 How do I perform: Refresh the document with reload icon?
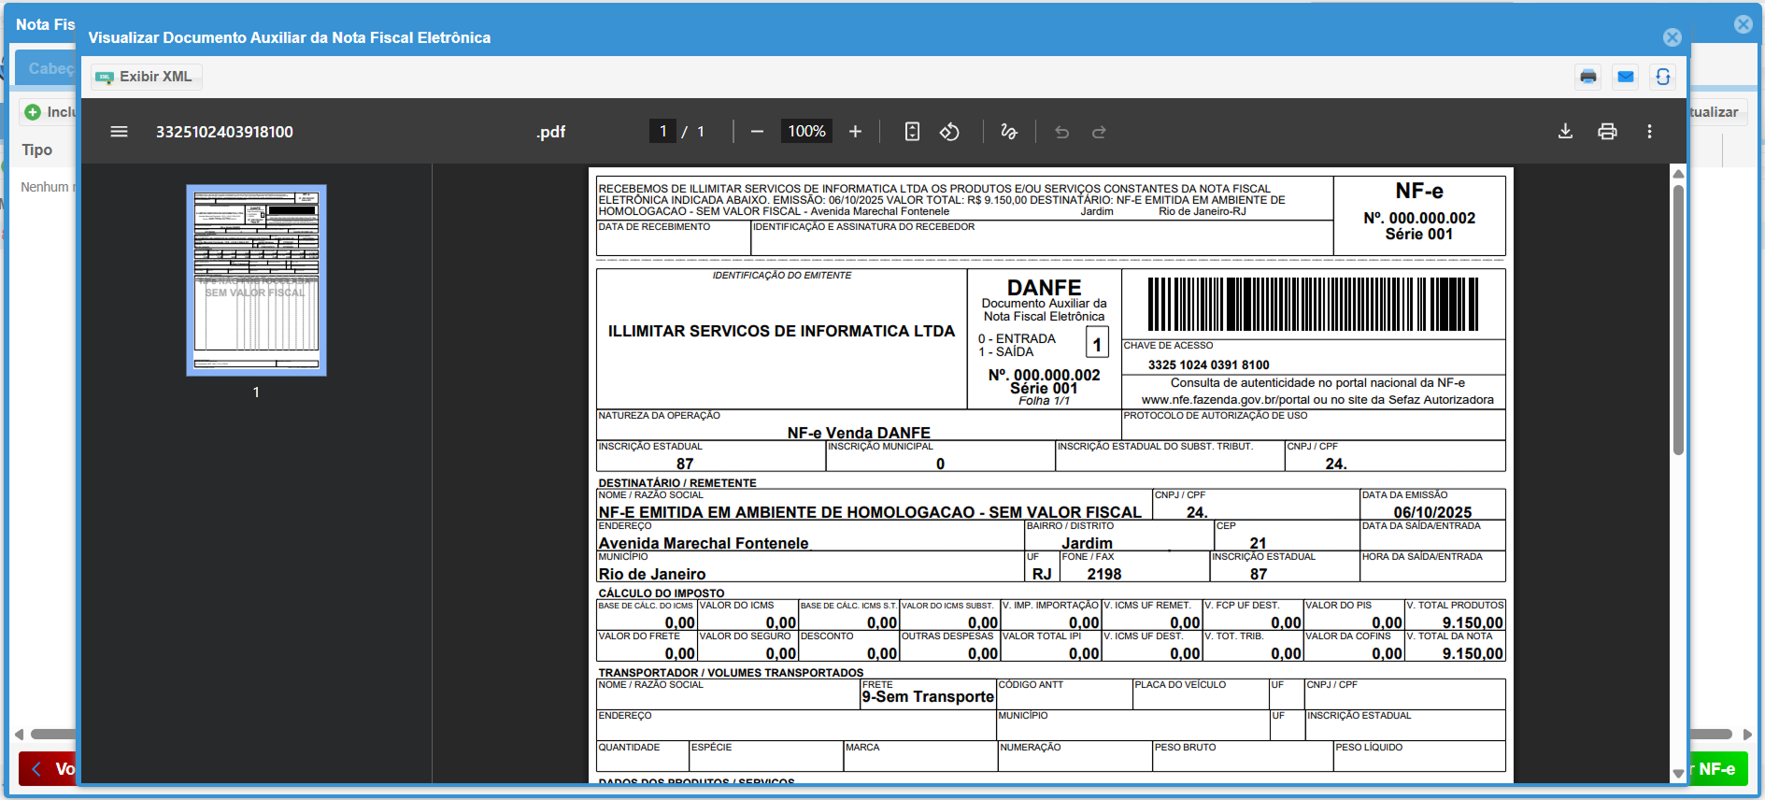click(x=1663, y=77)
